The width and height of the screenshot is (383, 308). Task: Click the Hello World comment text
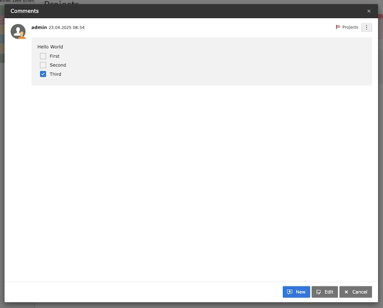click(x=50, y=47)
